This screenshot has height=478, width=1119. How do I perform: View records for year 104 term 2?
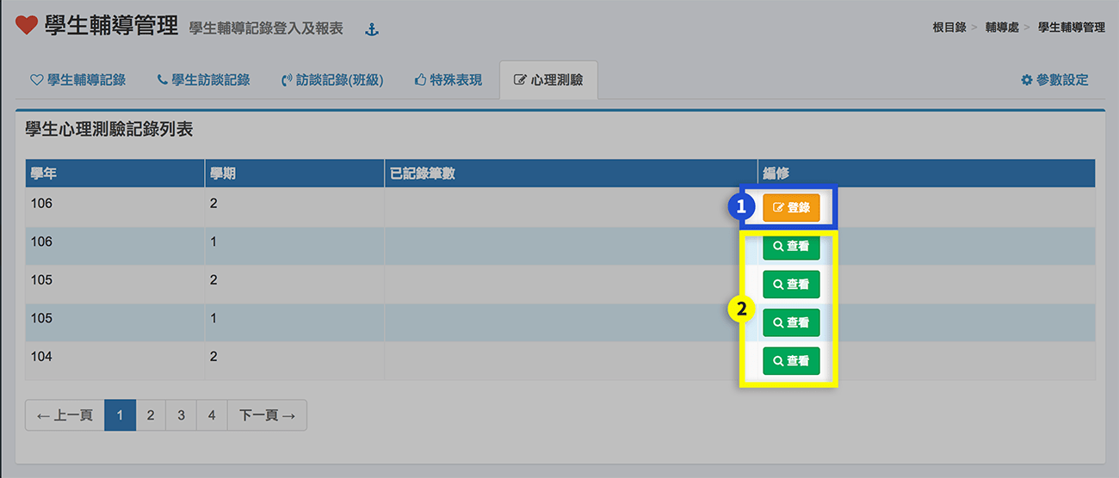(x=791, y=361)
